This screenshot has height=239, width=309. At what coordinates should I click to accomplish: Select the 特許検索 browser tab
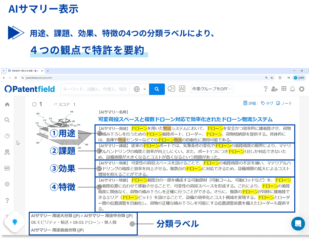coord(25,71)
